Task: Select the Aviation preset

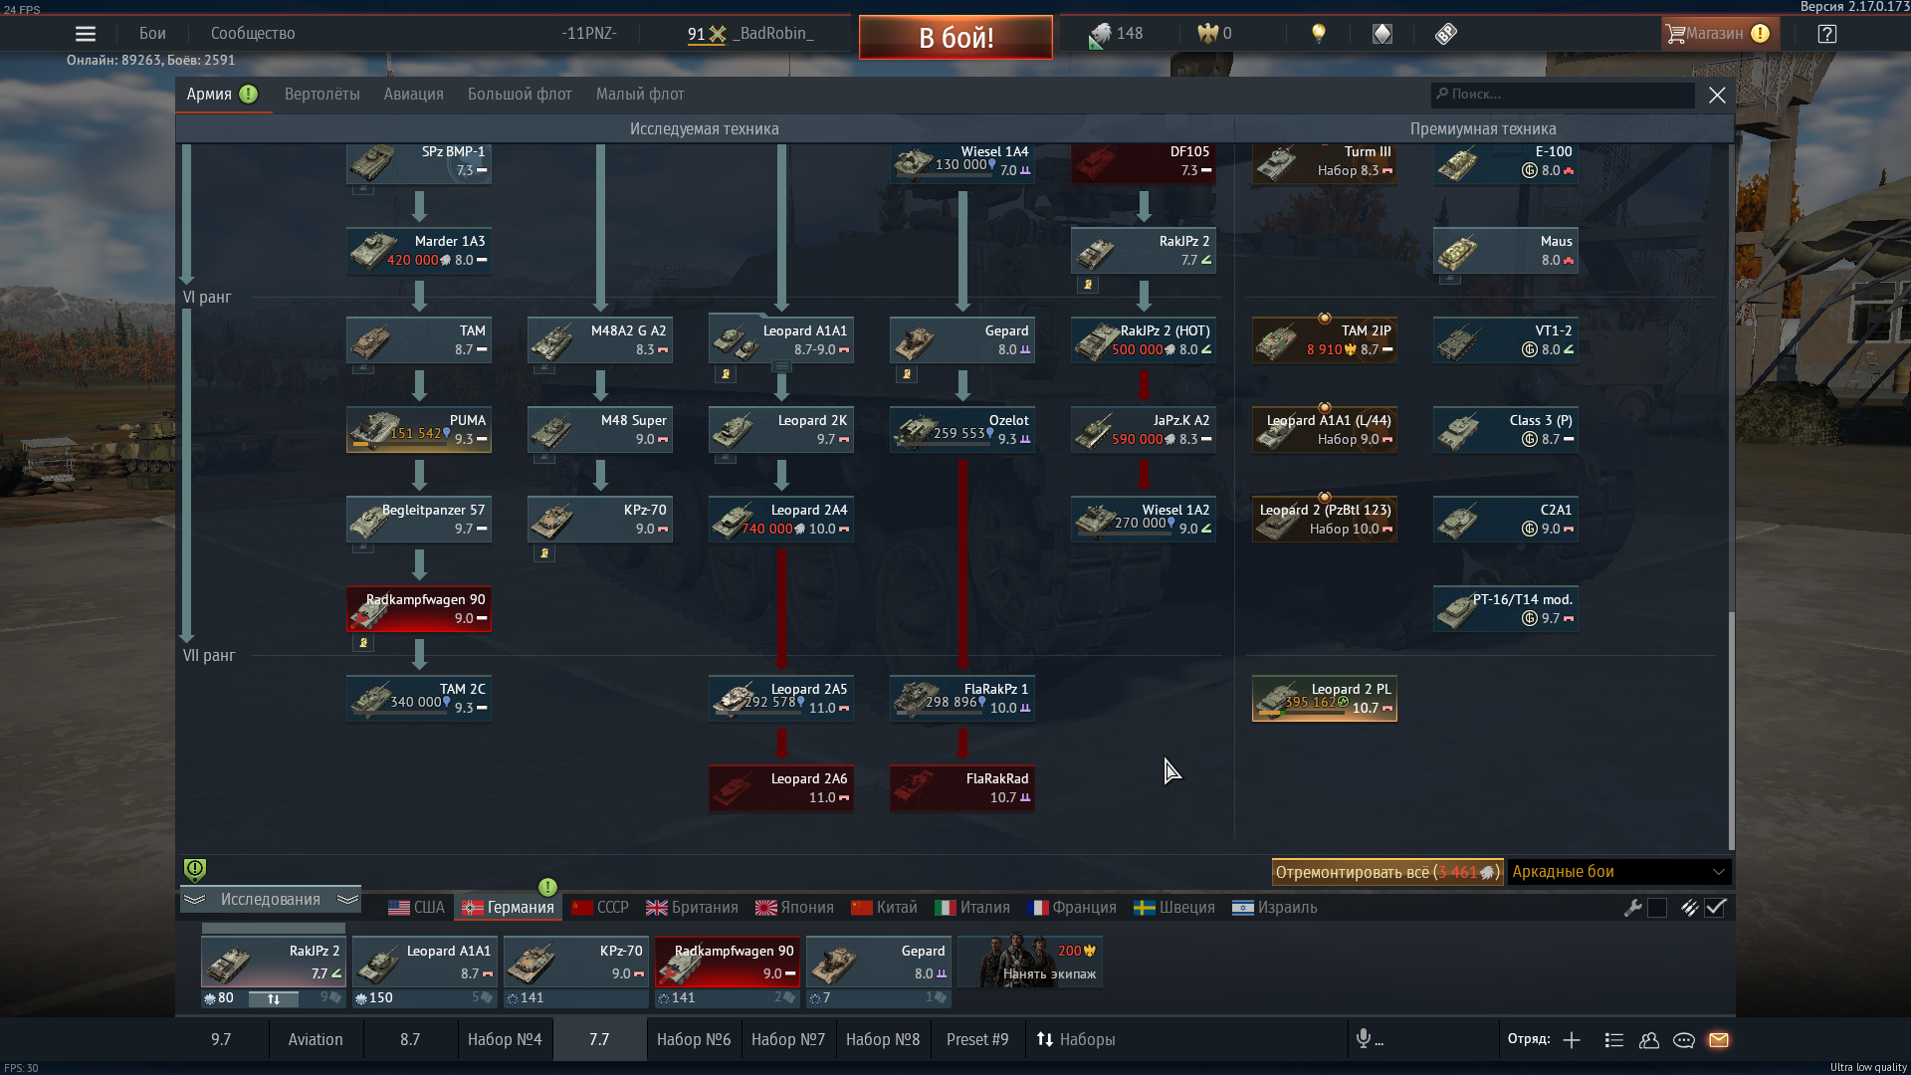Action: tap(316, 1039)
